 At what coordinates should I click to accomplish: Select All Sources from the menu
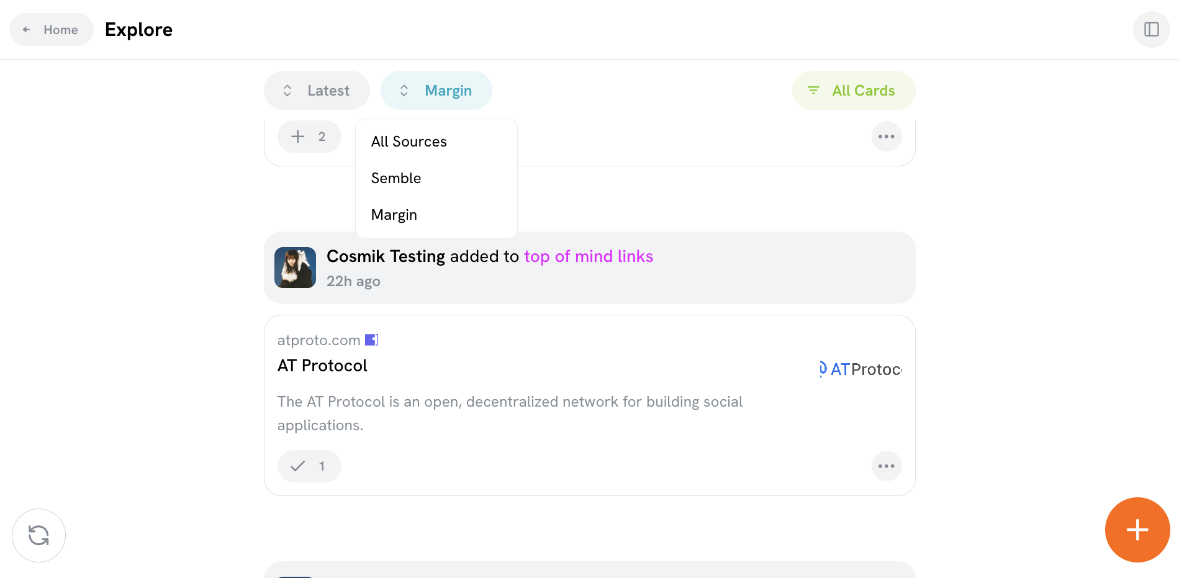(x=409, y=142)
